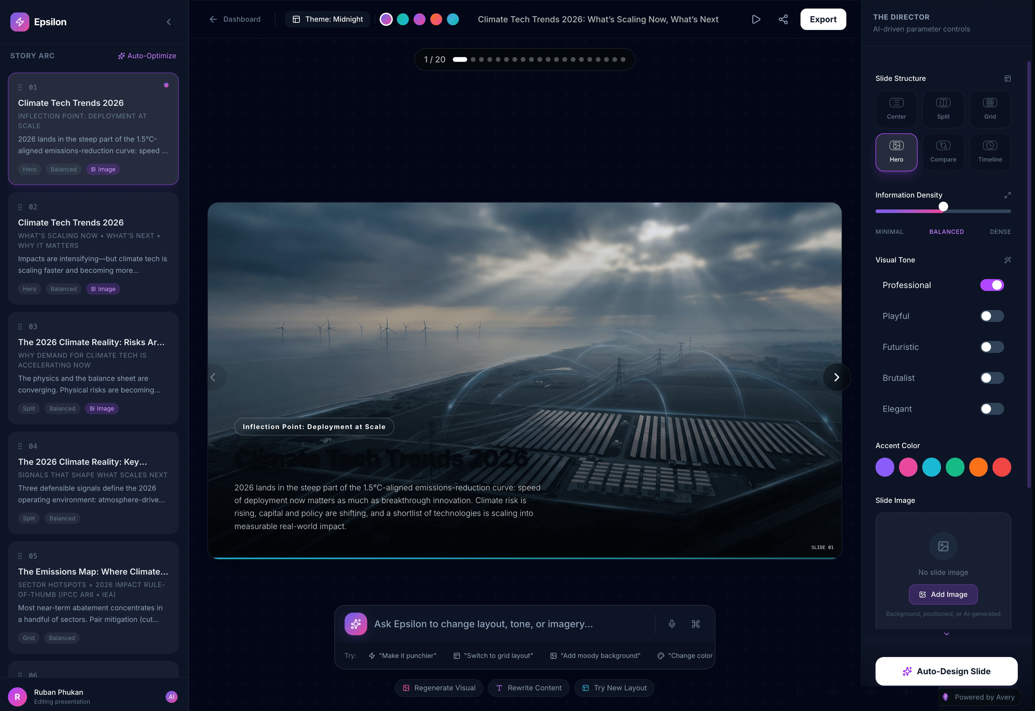This screenshot has height=711, width=1035.
Task: Go back to Dashboard
Action: click(235, 19)
